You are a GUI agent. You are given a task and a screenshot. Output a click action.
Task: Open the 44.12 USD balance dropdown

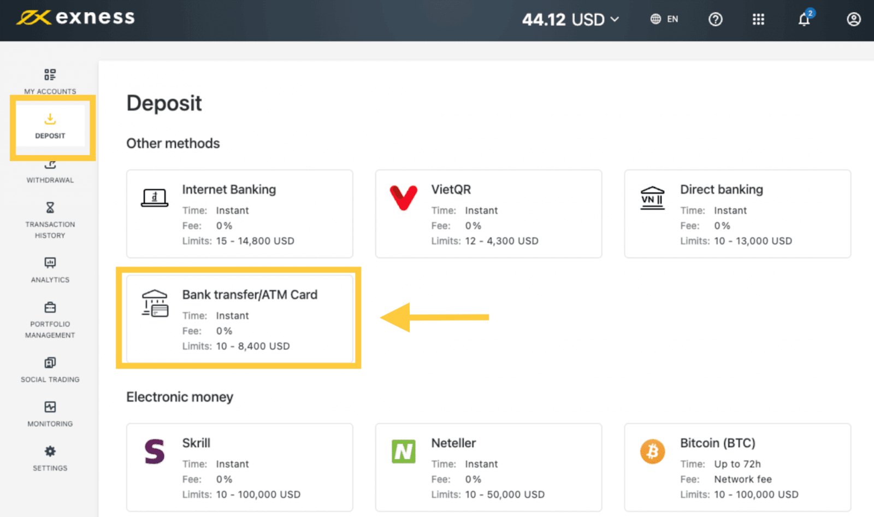tap(571, 20)
